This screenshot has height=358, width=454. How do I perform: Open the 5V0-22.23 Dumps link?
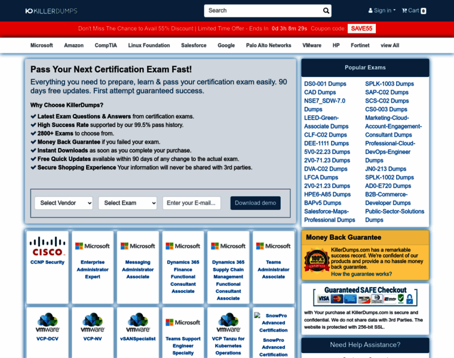pyautogui.click(x=327, y=152)
